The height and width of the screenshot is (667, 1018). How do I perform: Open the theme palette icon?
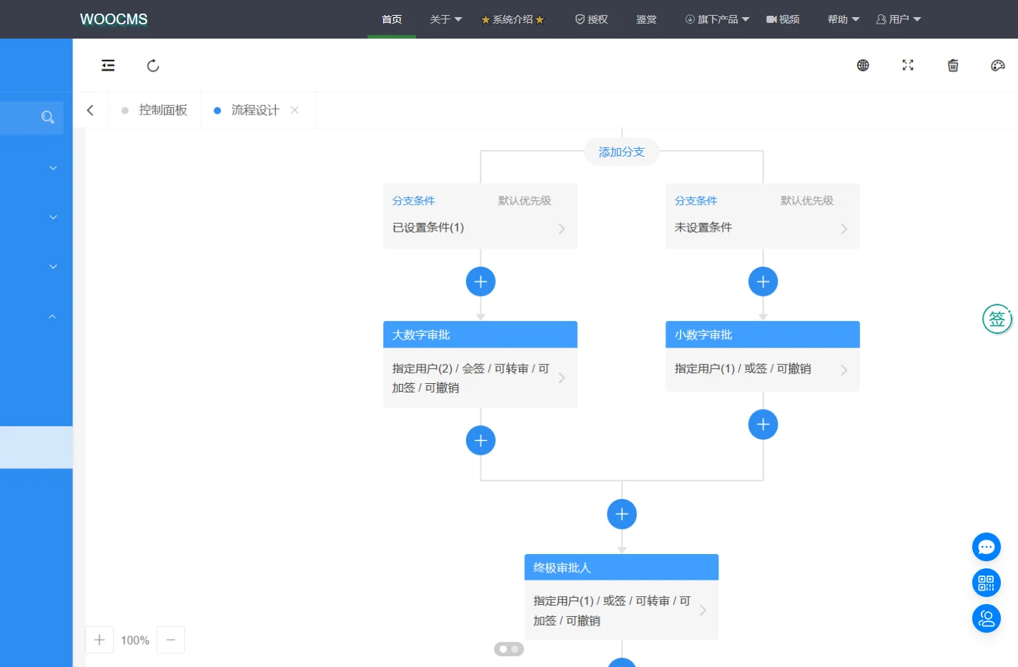click(x=998, y=65)
